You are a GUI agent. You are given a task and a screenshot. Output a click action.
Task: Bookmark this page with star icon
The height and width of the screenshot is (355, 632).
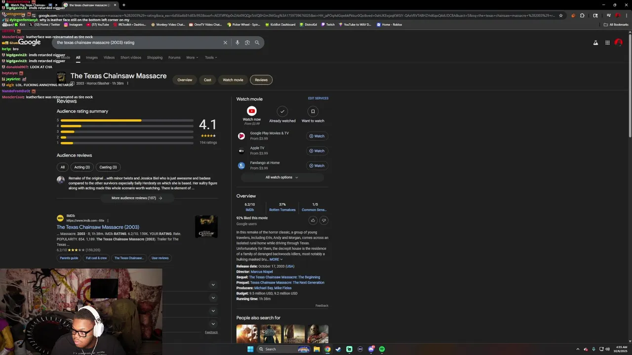coord(561,15)
